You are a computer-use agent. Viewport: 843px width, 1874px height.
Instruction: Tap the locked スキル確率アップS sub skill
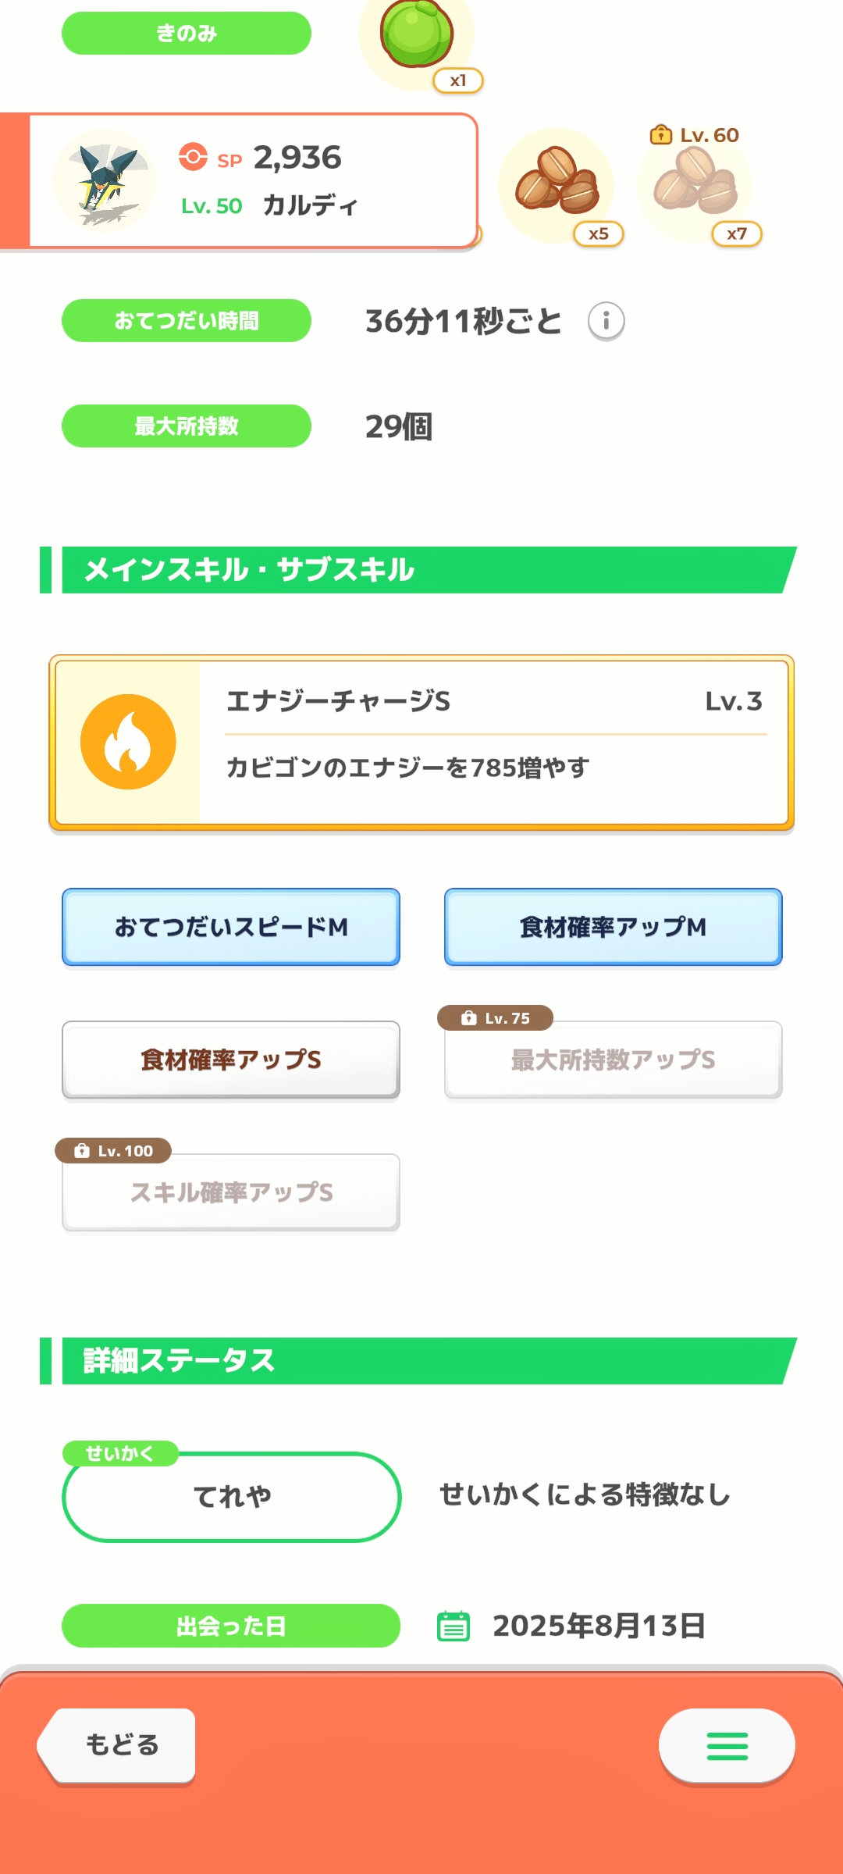231,1192
